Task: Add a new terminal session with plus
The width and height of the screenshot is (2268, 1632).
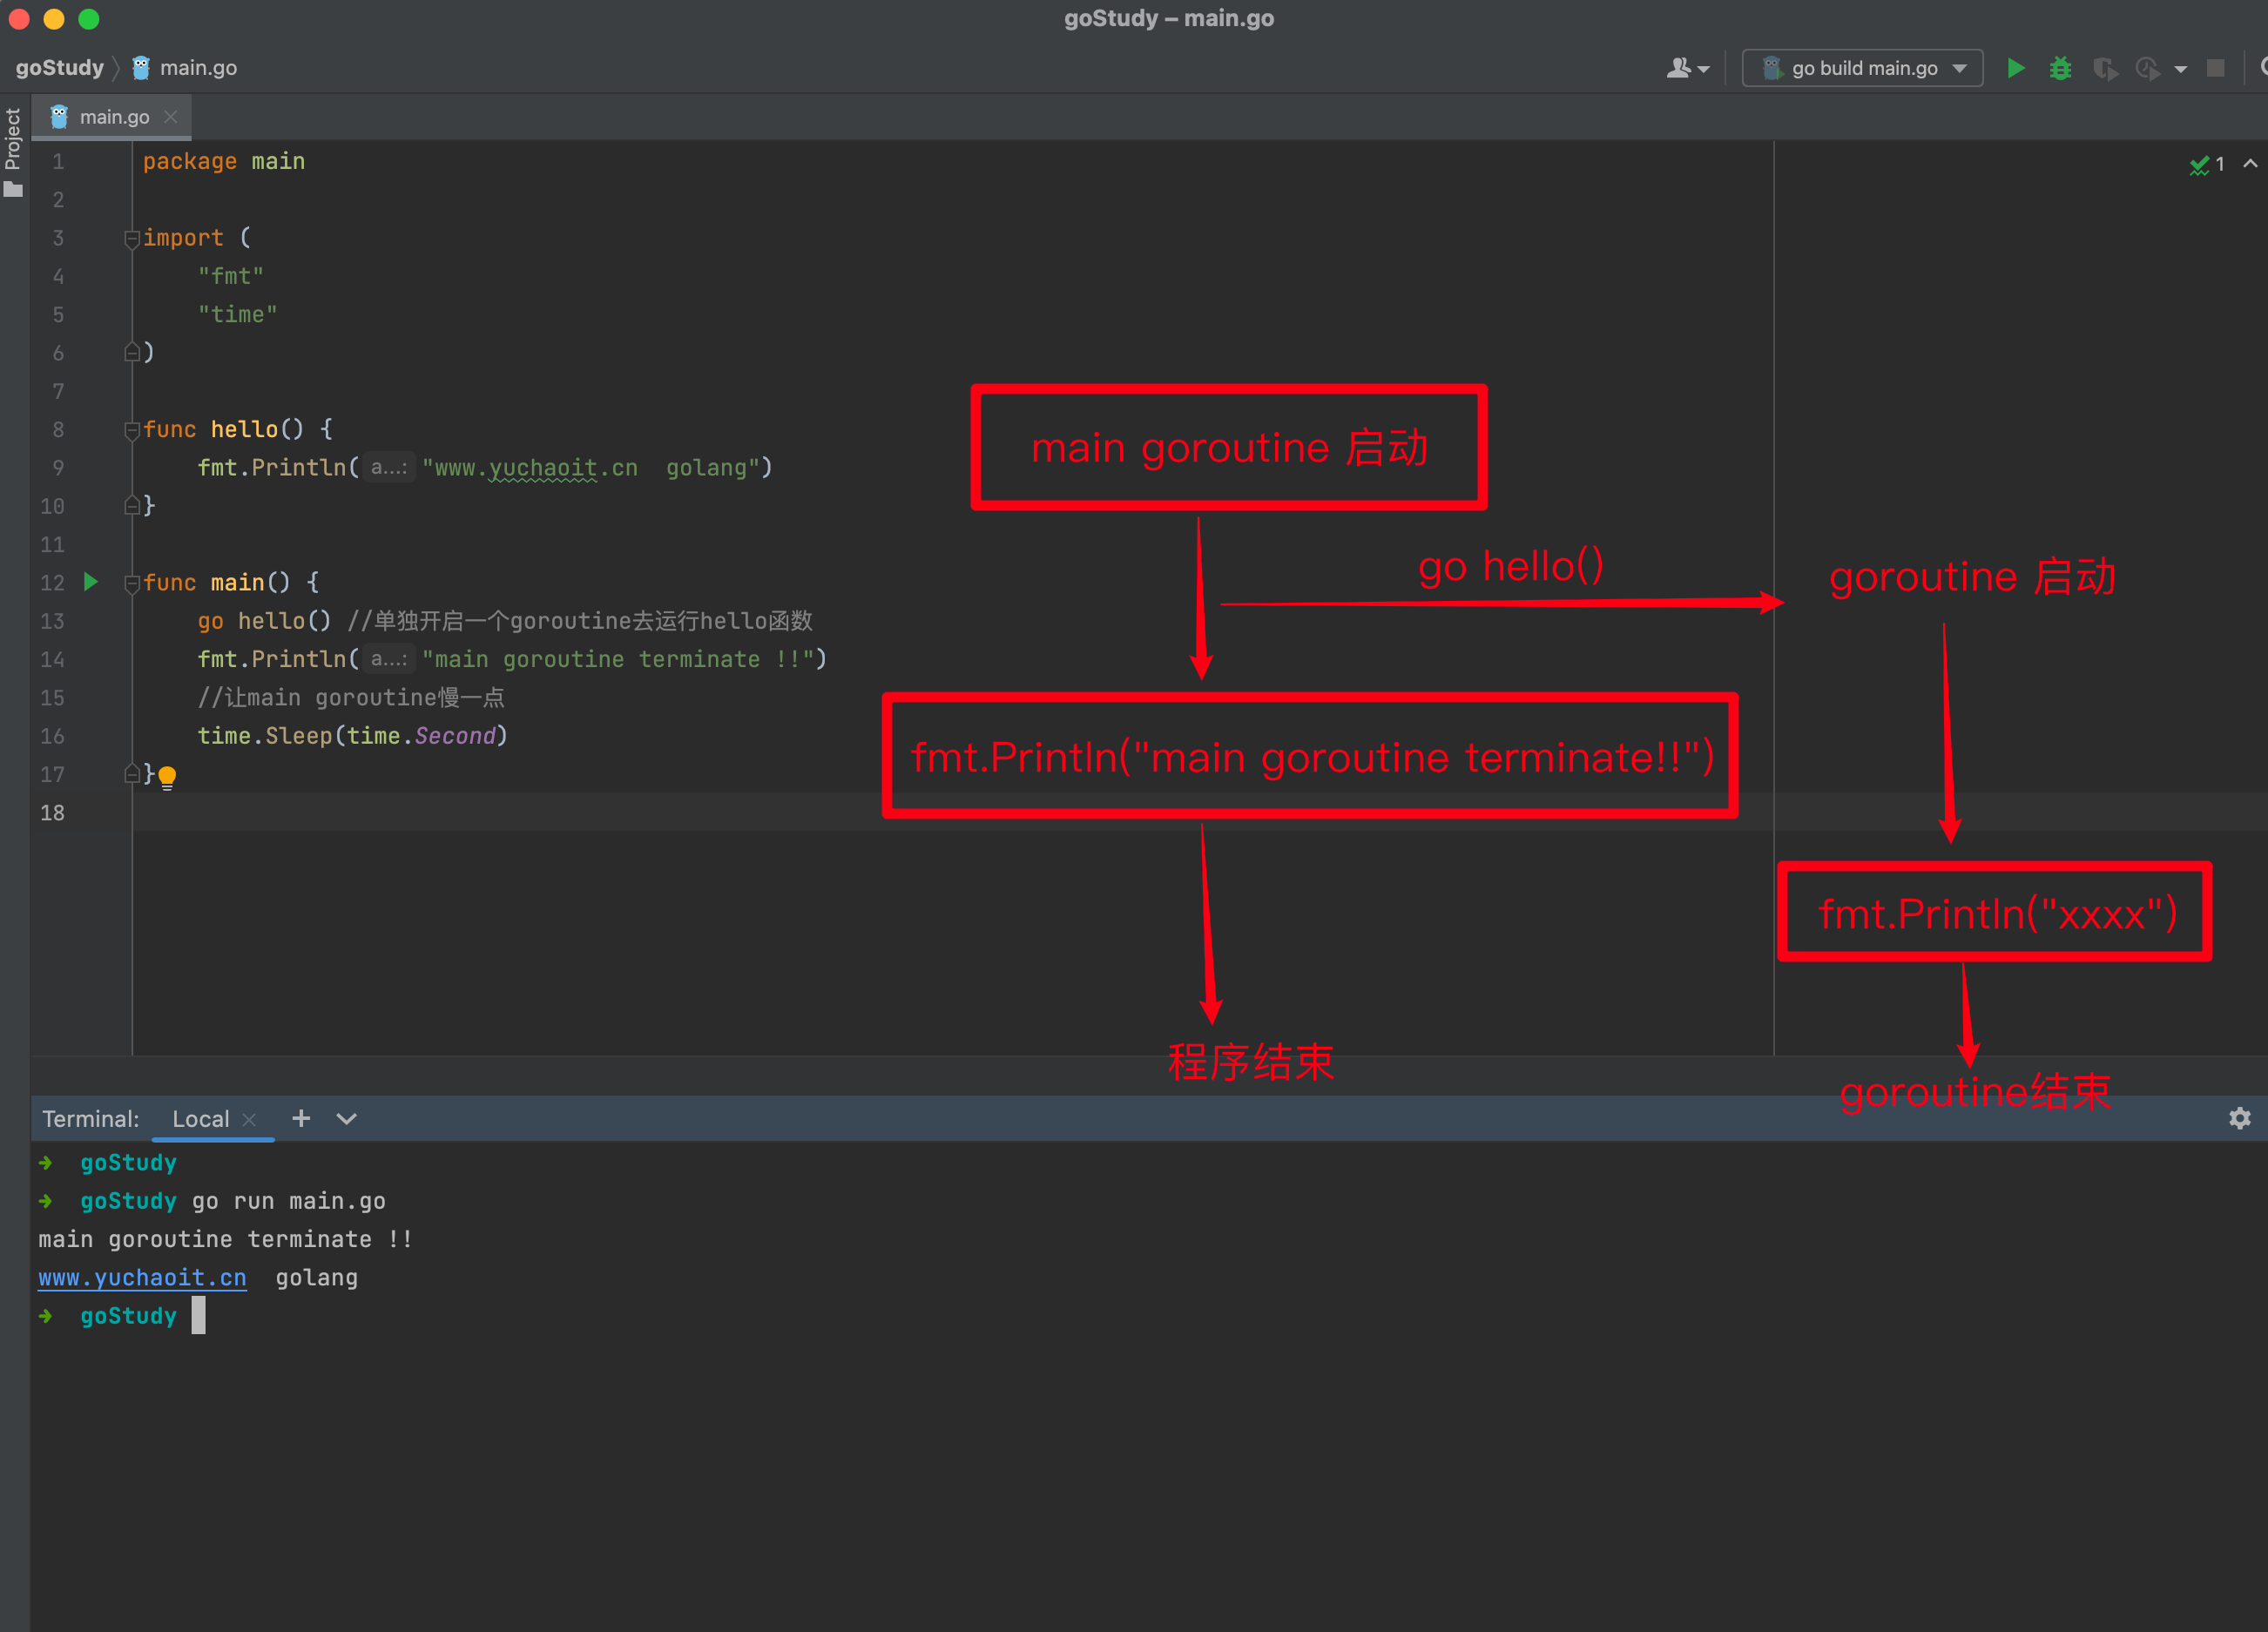Action: point(301,1118)
